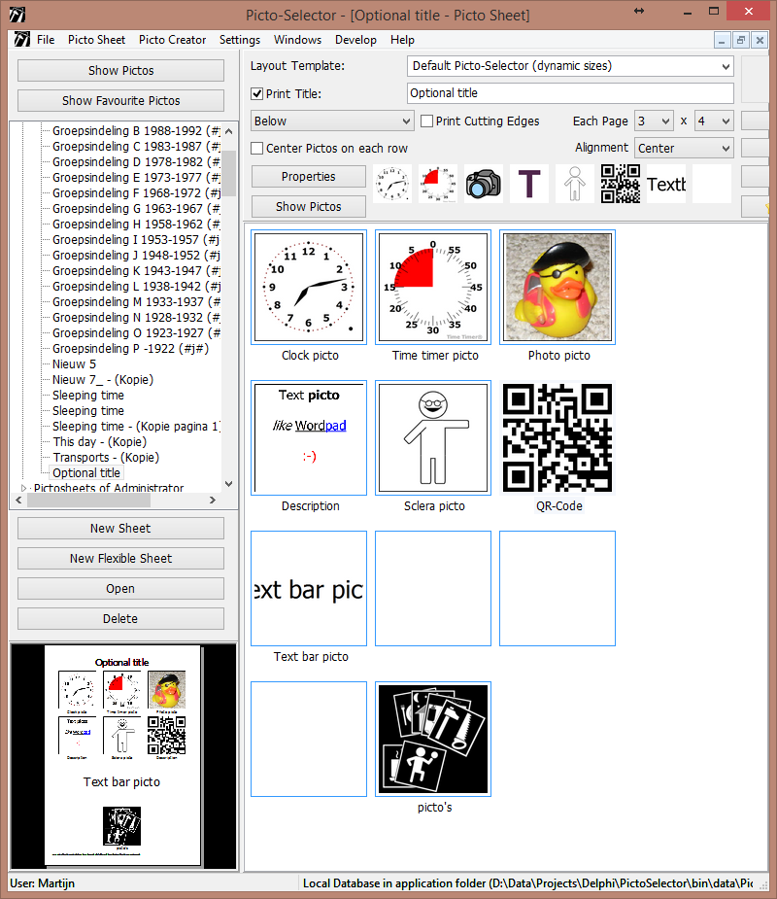777x899 pixels.
Task: Click the Sclera person figure toolbar icon
Action: [x=574, y=184]
